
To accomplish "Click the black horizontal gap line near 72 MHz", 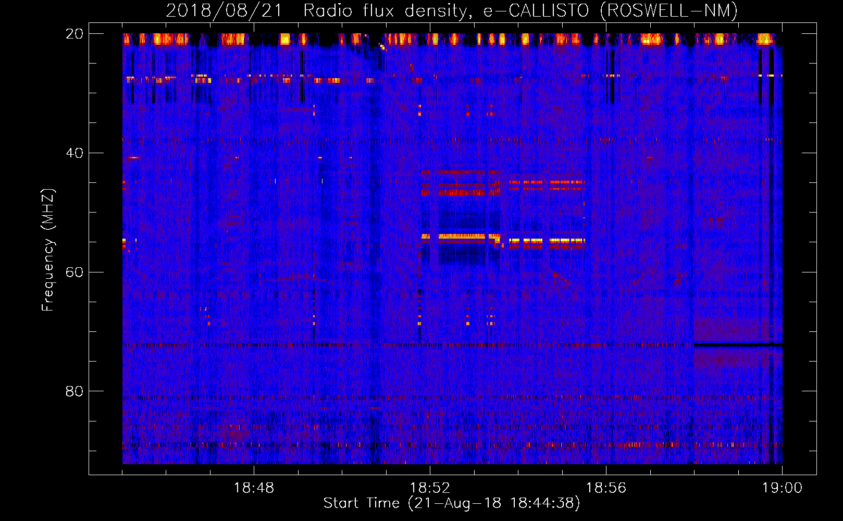I will [738, 345].
